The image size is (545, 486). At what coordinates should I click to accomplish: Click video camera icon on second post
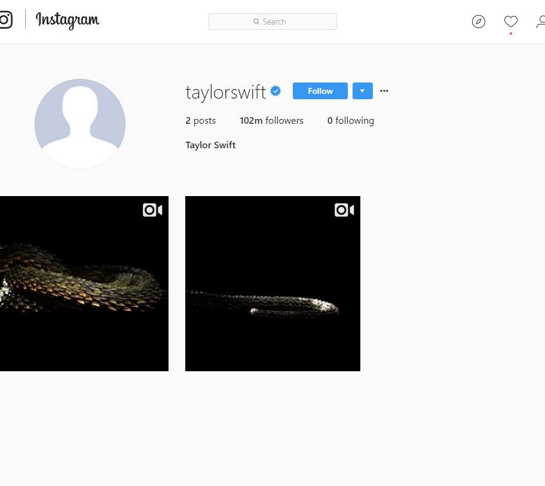click(x=344, y=210)
